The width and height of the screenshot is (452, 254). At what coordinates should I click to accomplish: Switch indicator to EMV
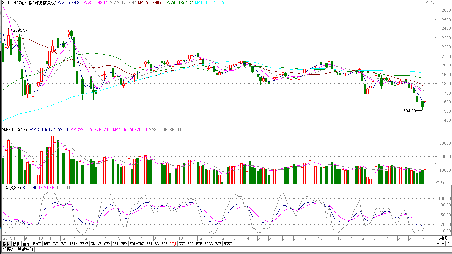(124, 244)
